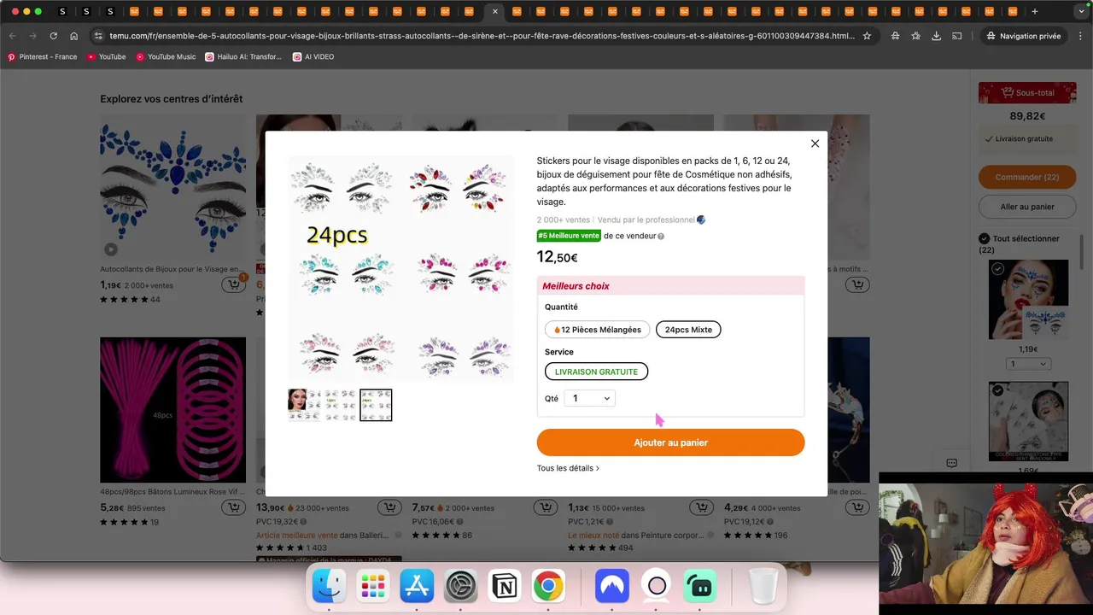Go back one page in the browser

(x=13, y=36)
